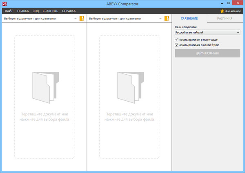Toggle Искать различия в пунктуации checkbox
This screenshot has height=173, width=245.
point(176,40)
